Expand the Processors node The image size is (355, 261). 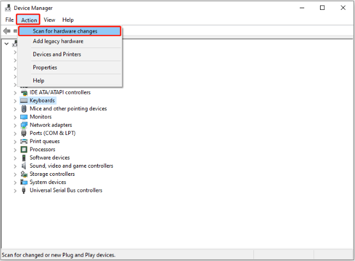15,150
